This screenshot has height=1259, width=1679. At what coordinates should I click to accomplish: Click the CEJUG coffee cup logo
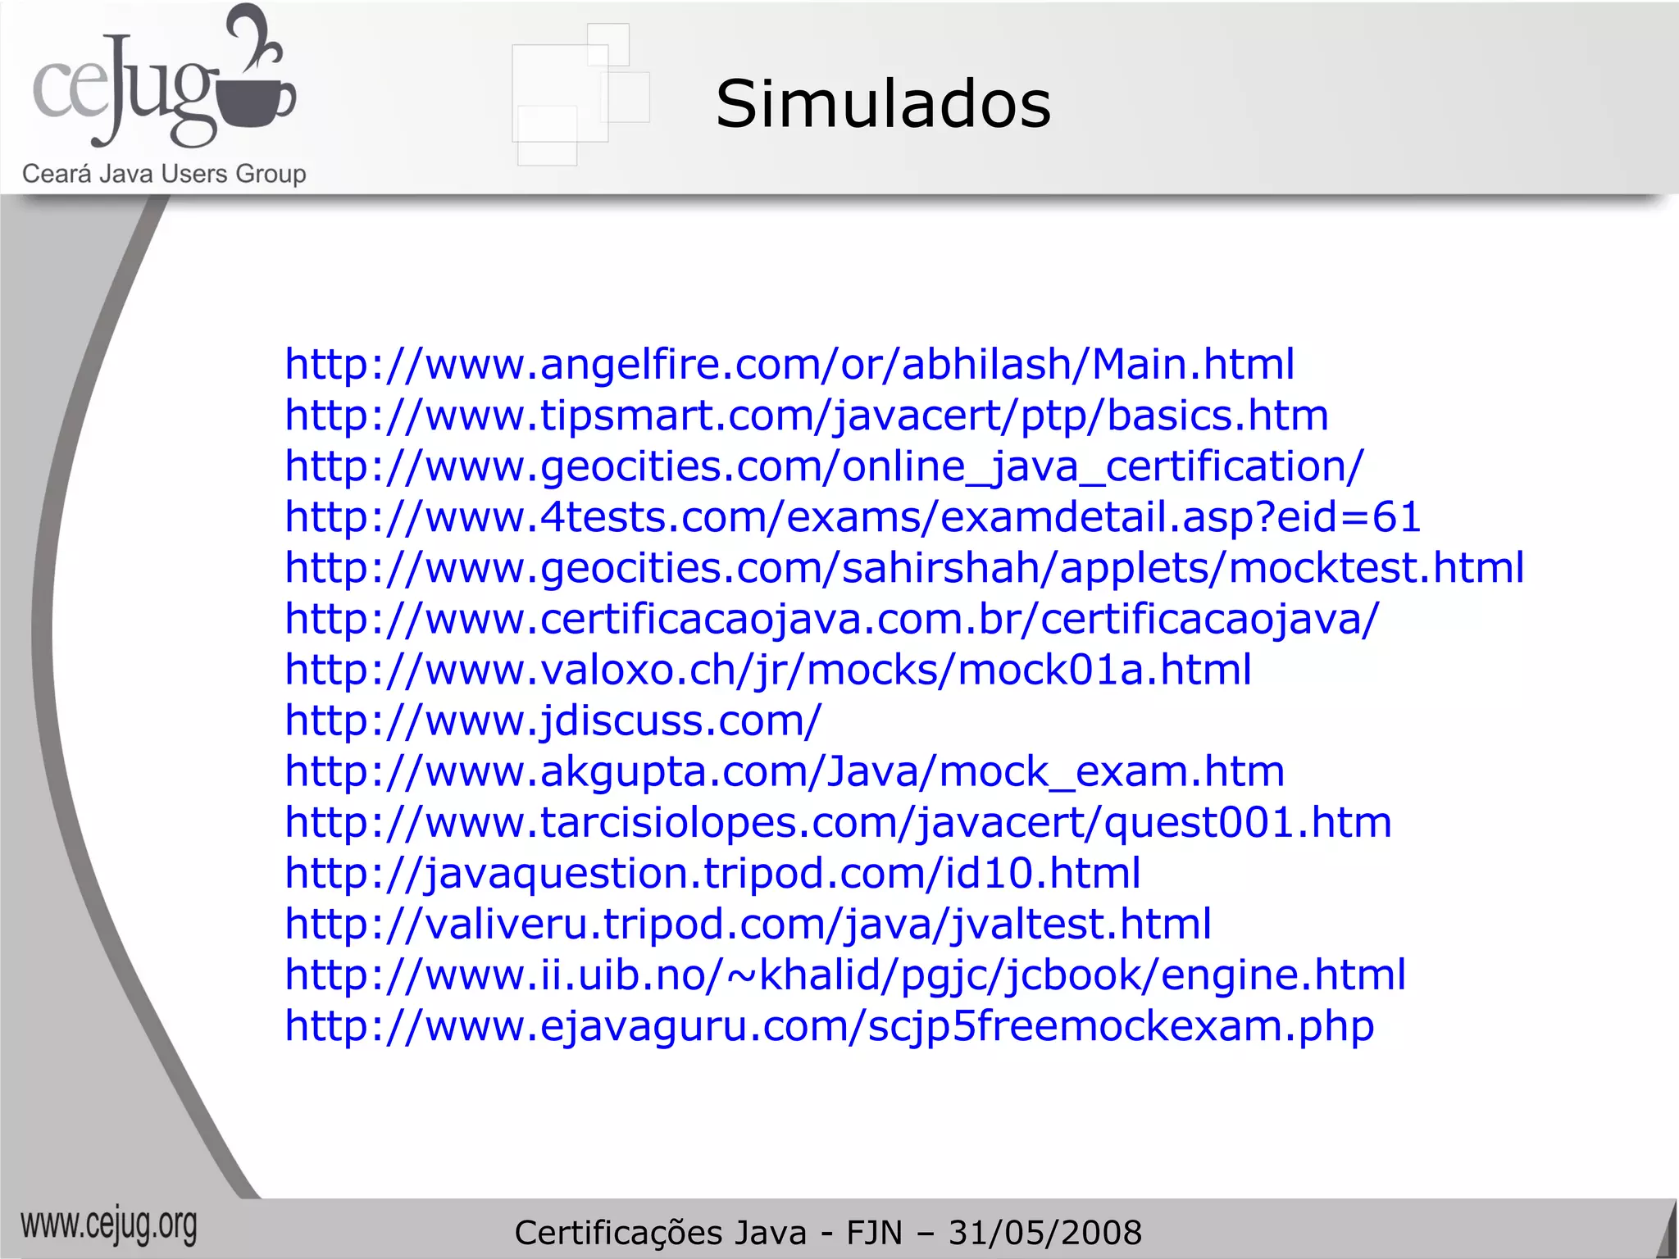pyautogui.click(x=164, y=78)
